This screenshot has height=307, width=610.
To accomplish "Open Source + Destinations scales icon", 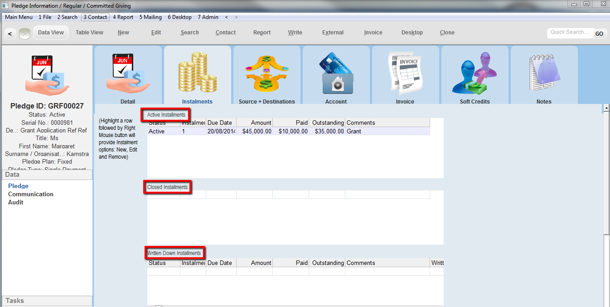I will 266,73.
